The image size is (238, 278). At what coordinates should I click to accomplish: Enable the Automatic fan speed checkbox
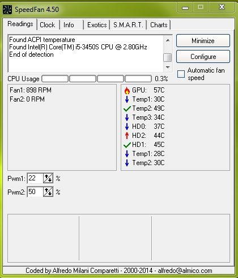(x=181, y=74)
